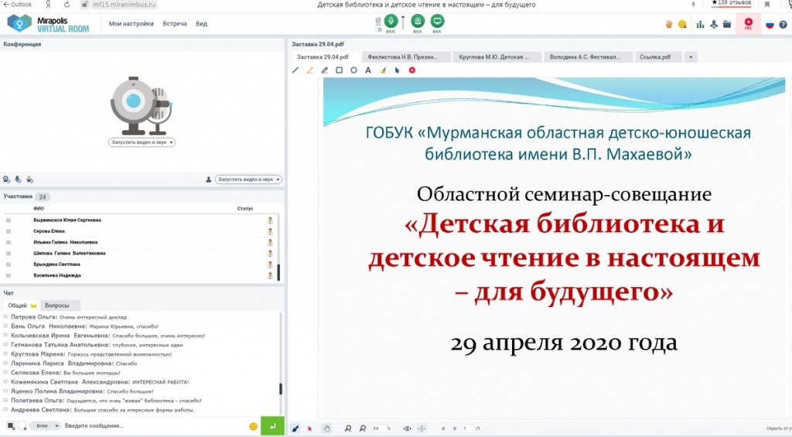Switch to the Общий chat tab
This screenshot has width=792, height=437.
point(21,306)
